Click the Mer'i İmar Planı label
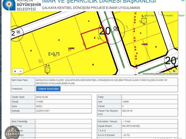This screenshot has height=139, width=186. [20, 80]
